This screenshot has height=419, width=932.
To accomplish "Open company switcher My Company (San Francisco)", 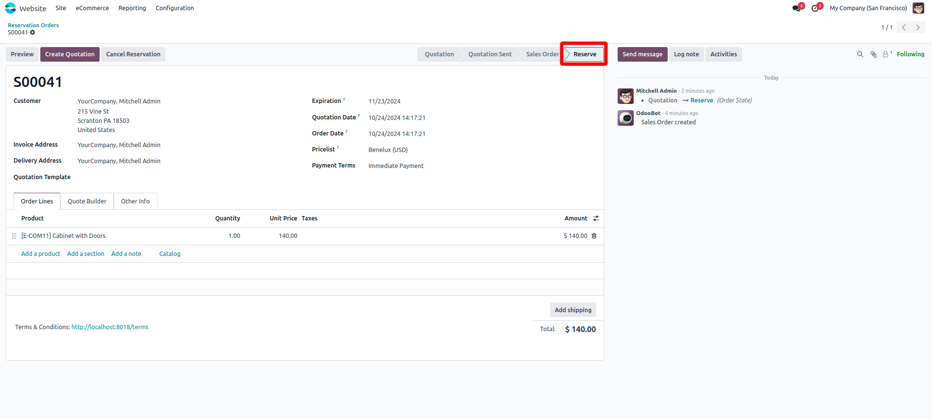I will 868,8.
